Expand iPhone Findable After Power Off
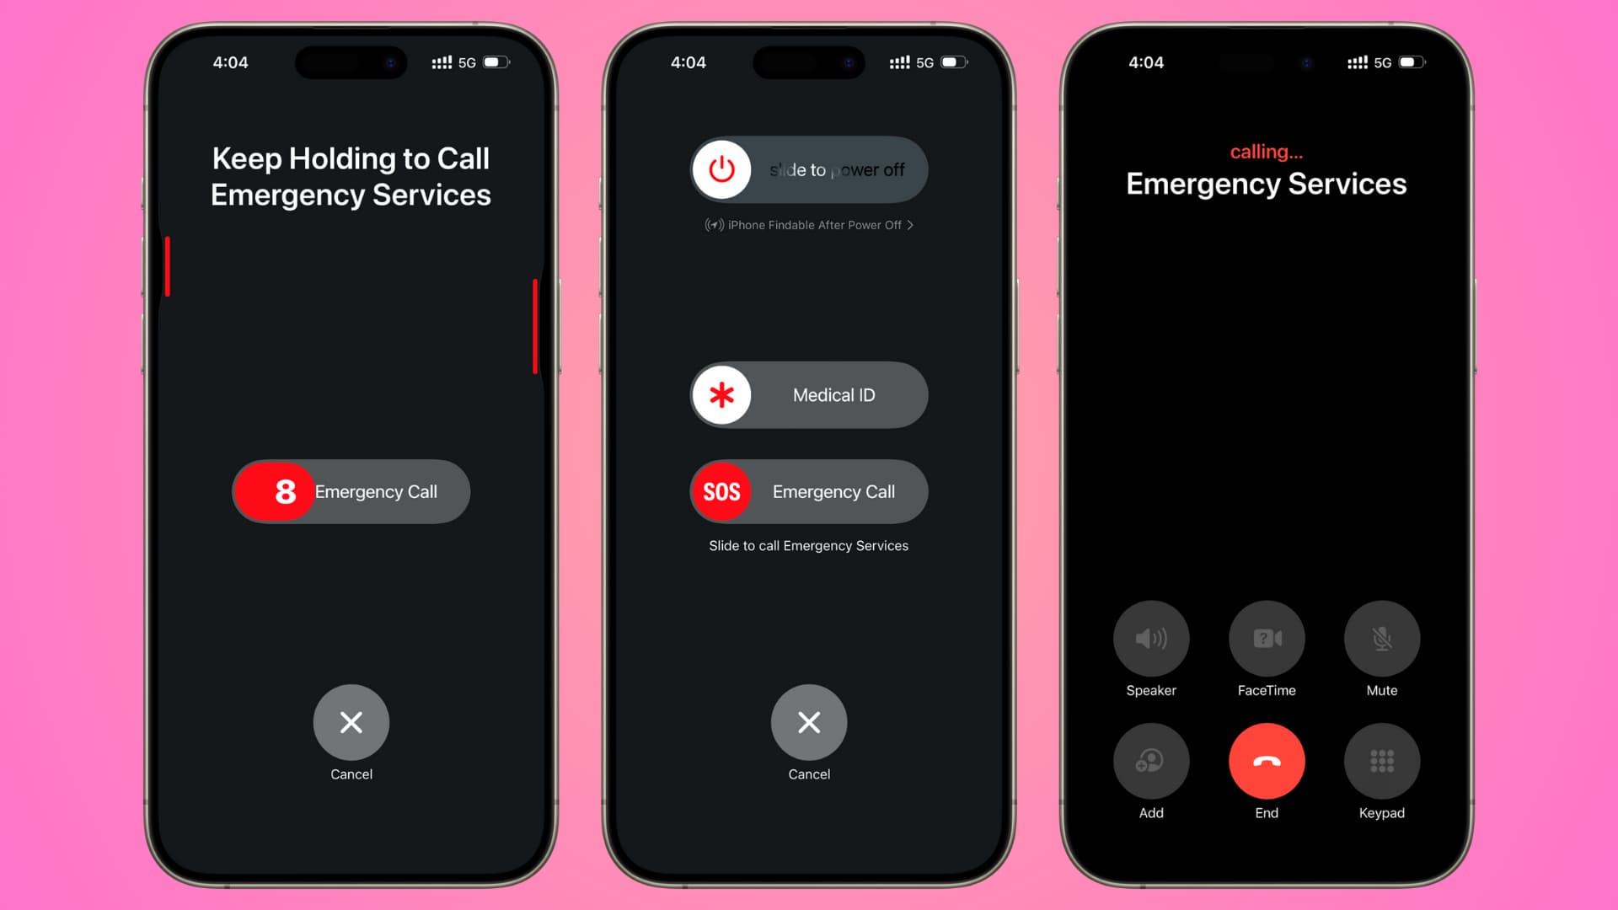The height and width of the screenshot is (910, 1618). tap(809, 226)
